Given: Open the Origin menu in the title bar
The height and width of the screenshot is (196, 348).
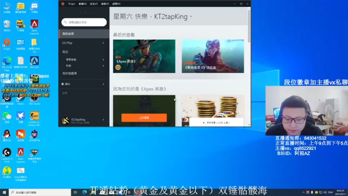Looking at the screenshot, I should point(72,4).
